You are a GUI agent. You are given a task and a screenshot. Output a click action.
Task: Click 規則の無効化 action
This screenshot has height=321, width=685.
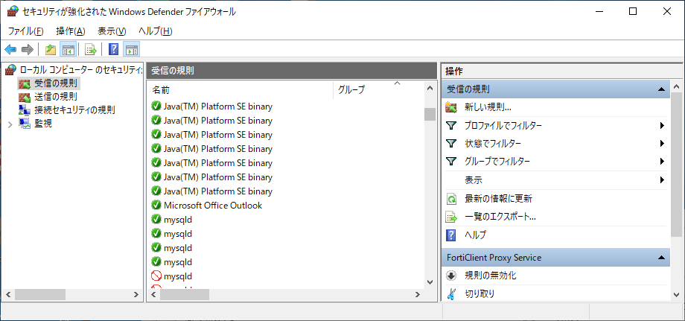coord(491,276)
